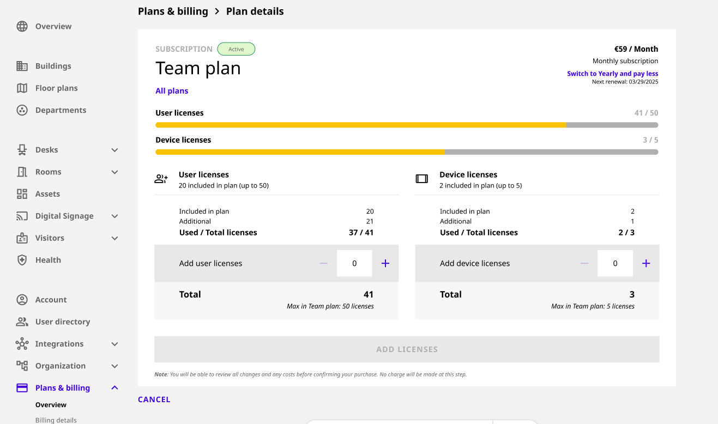Open the All plans link
718x424 pixels.
pos(172,91)
